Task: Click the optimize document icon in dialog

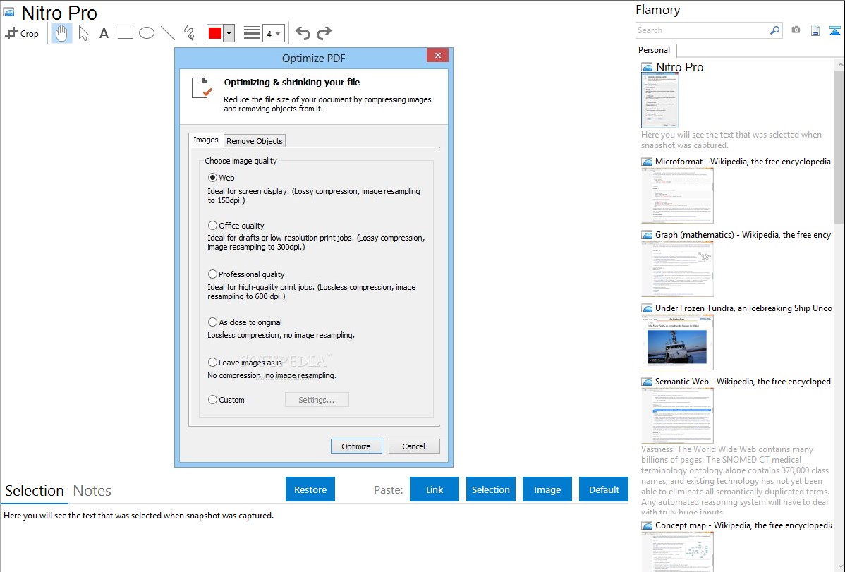Action: pyautogui.click(x=202, y=88)
